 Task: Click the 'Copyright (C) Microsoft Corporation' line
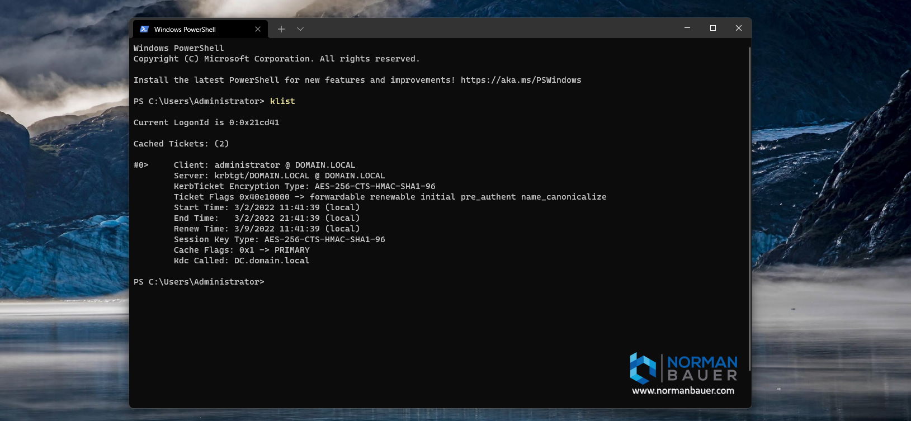[277, 59]
